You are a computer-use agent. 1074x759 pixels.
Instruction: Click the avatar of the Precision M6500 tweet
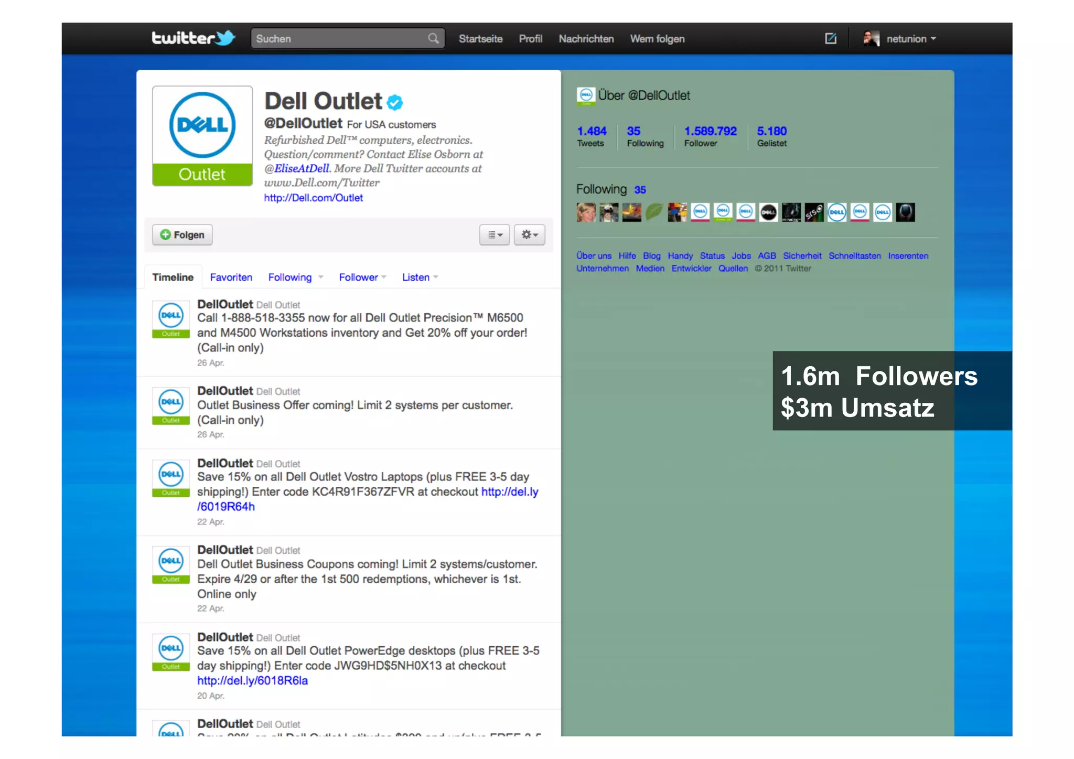pyautogui.click(x=171, y=319)
